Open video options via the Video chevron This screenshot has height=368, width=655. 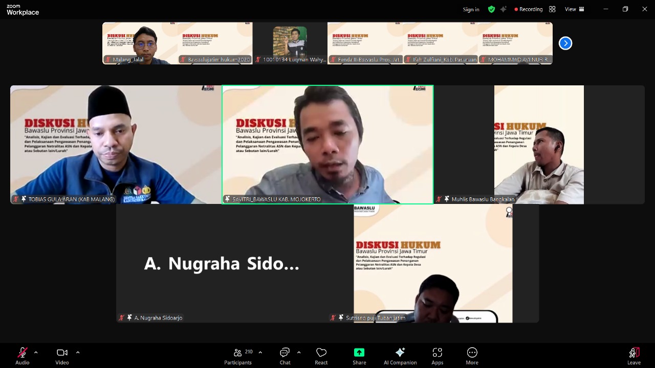78,352
